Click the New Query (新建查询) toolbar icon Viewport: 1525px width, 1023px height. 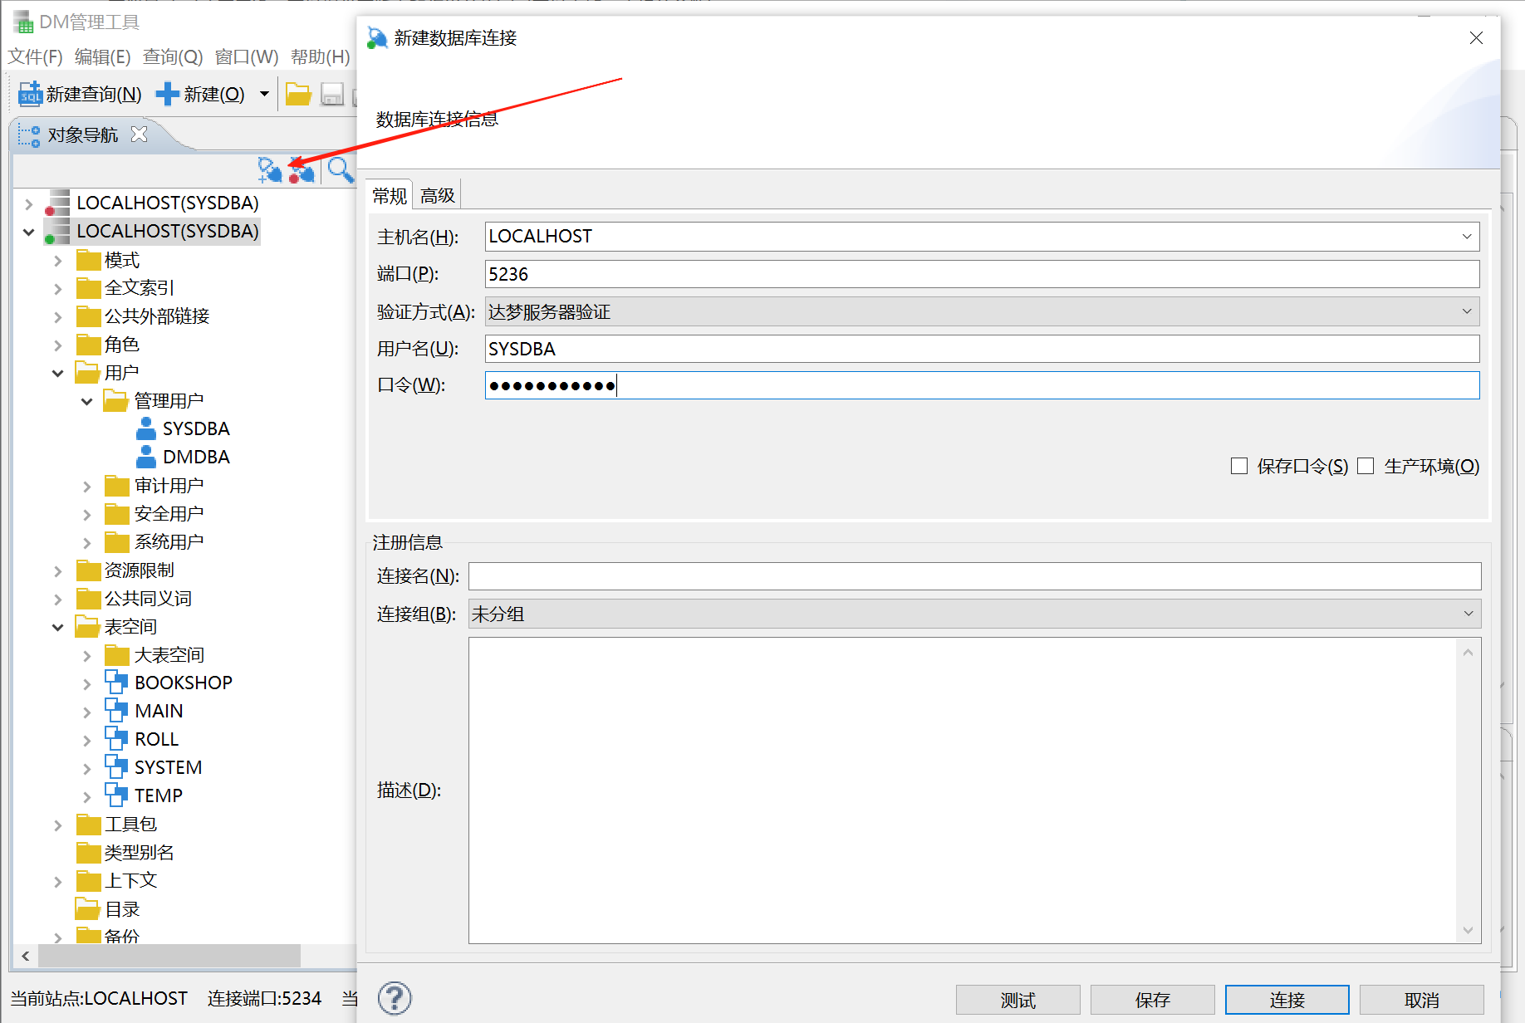pyautogui.click(x=30, y=94)
